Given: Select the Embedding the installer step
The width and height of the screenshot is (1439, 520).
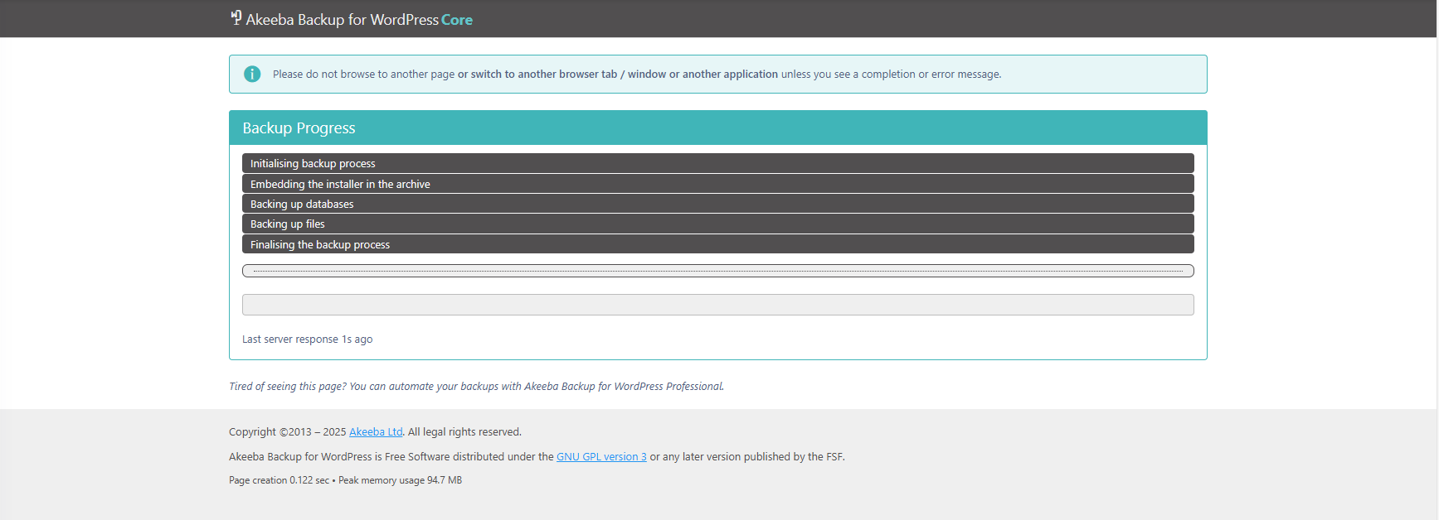Looking at the screenshot, I should 340,184.
